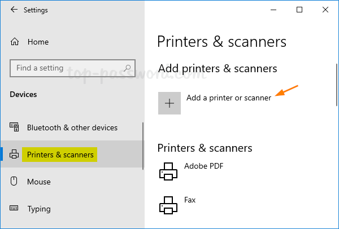
Task: Select the Adobe PDF printer icon
Action: click(169, 171)
